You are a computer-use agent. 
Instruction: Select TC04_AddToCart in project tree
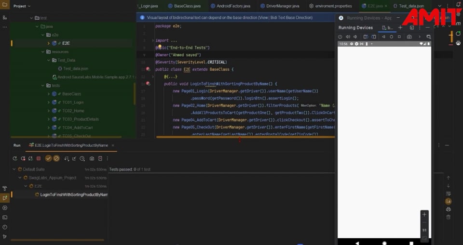(77, 128)
